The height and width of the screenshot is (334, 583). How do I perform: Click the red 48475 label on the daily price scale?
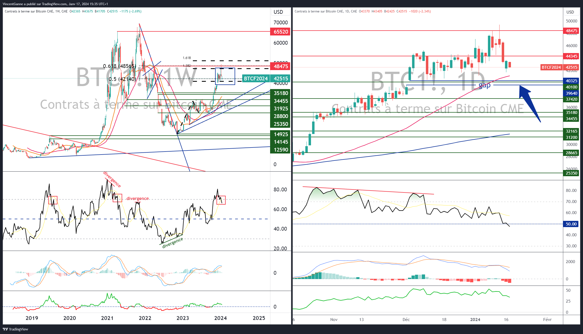click(571, 31)
